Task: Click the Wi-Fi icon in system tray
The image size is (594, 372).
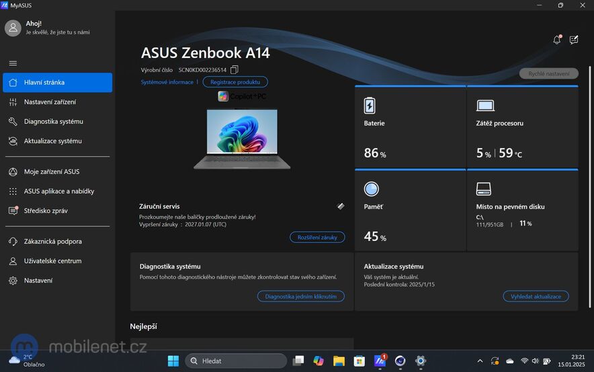Action: coord(525,361)
